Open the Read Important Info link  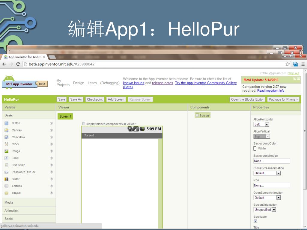pos(271,90)
